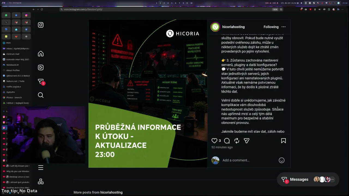
Task: Click the Following button for hicoriahosting
Action: point(271,27)
